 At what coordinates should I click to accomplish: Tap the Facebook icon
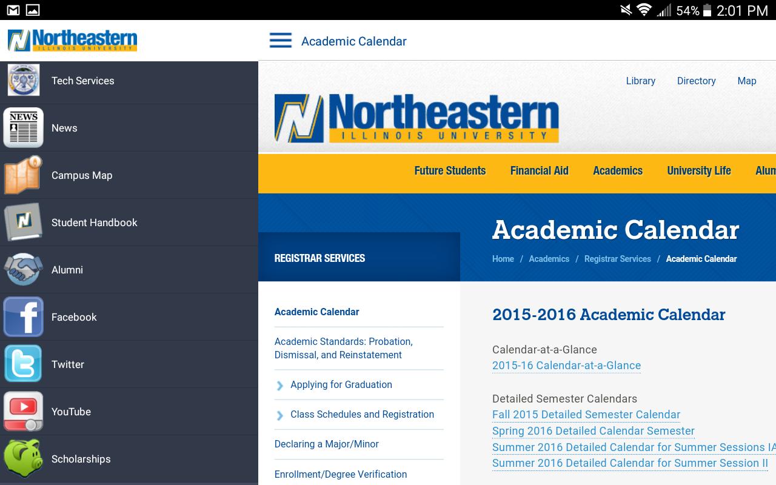click(x=24, y=316)
